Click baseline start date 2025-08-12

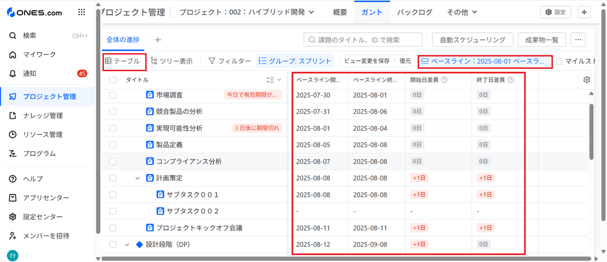click(312, 244)
